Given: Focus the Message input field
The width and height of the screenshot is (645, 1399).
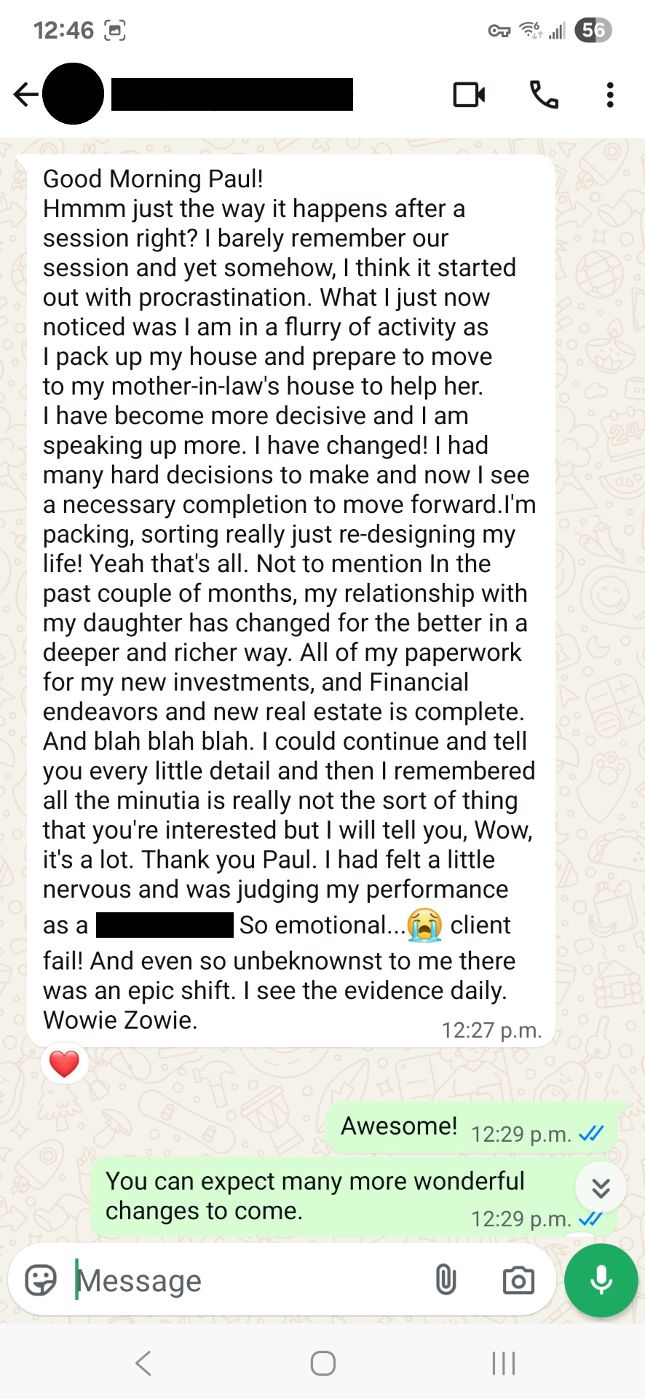Looking at the screenshot, I should pyautogui.click(x=248, y=1280).
